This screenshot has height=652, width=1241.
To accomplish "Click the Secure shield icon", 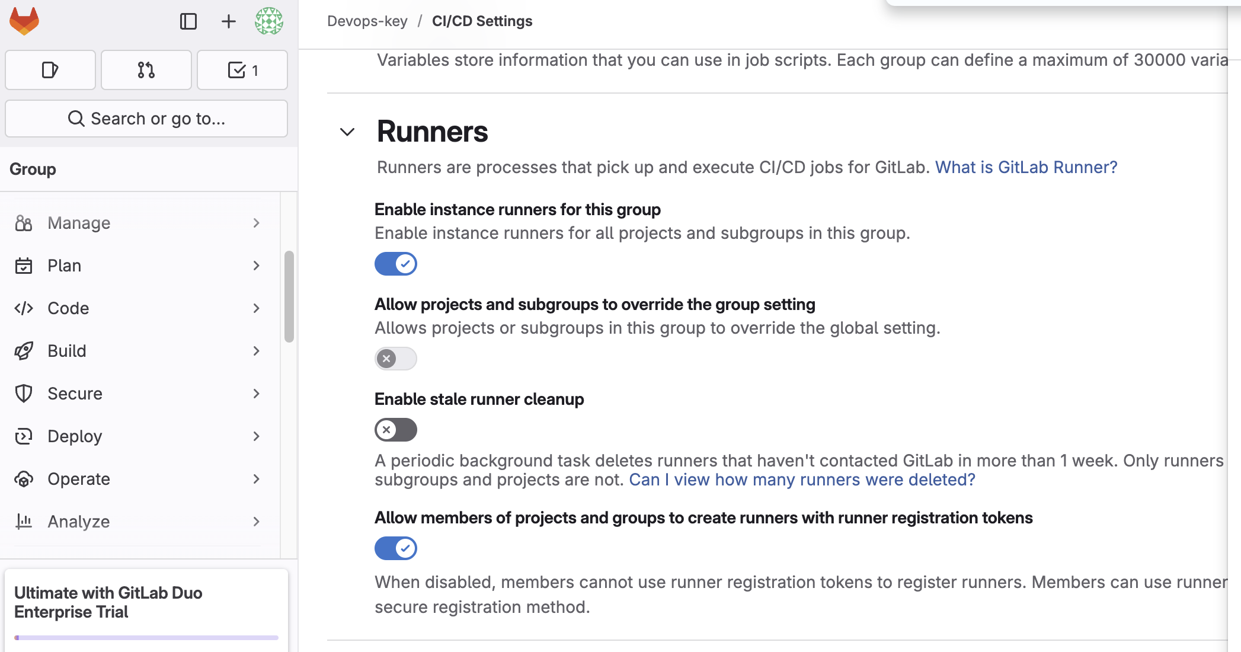I will tap(24, 394).
